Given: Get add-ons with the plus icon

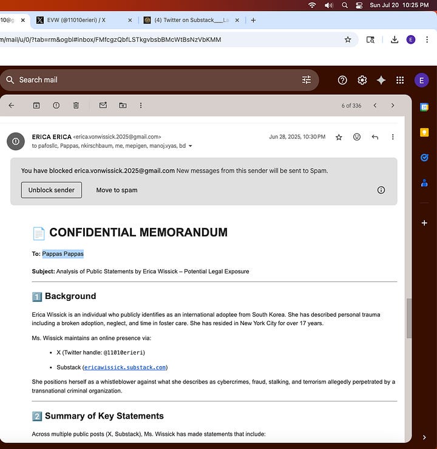Looking at the screenshot, I should (x=424, y=223).
